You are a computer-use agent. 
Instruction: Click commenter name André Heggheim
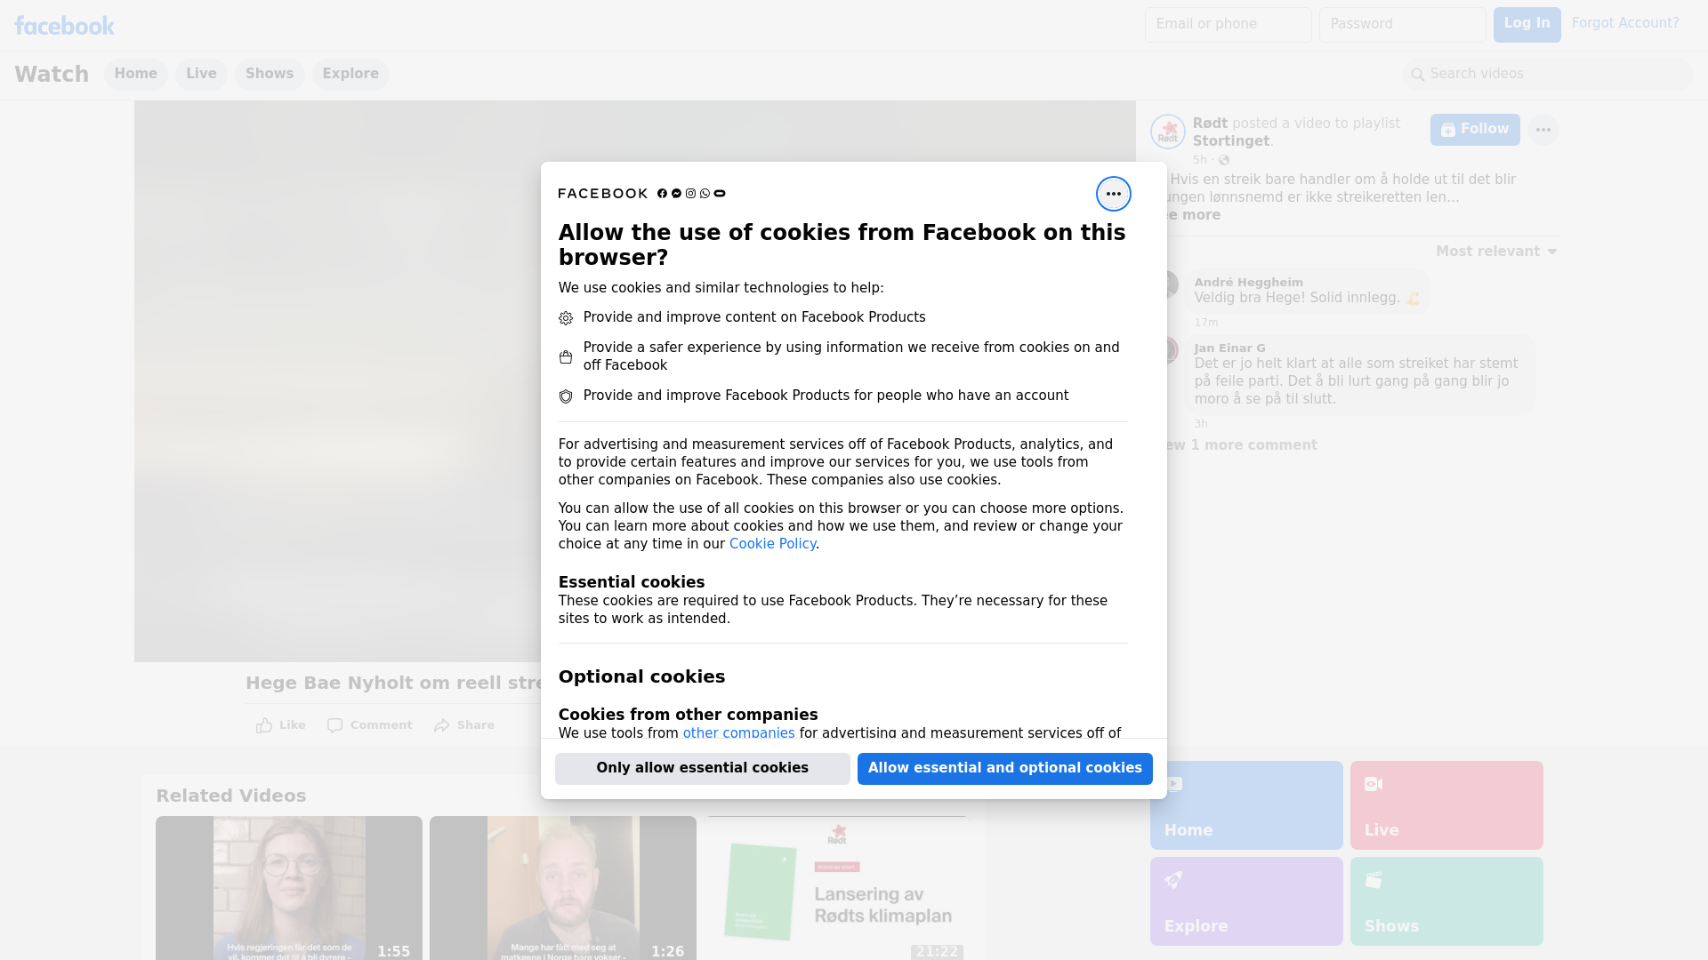(1248, 283)
